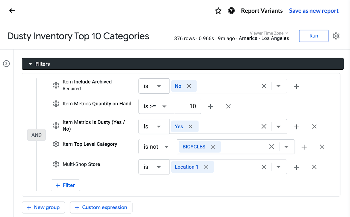The width and height of the screenshot is (350, 217).
Task: Run the report
Action: 314,36
